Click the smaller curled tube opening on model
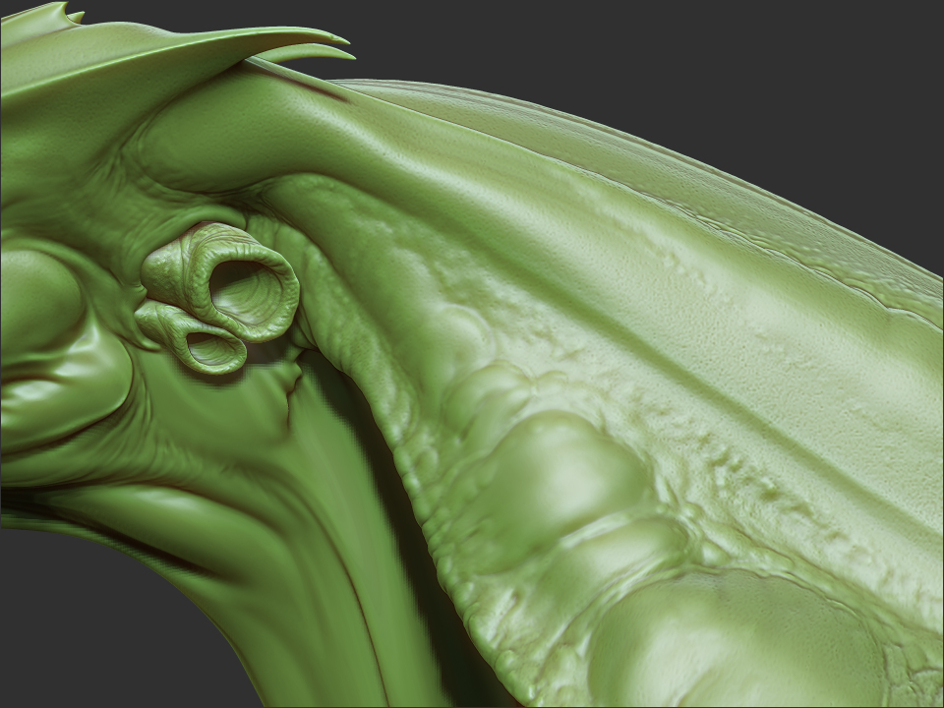Viewport: 944px width, 708px height. tap(210, 347)
